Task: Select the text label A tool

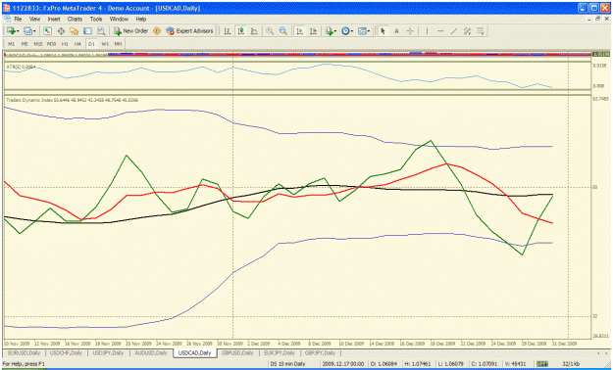Action: point(396,31)
